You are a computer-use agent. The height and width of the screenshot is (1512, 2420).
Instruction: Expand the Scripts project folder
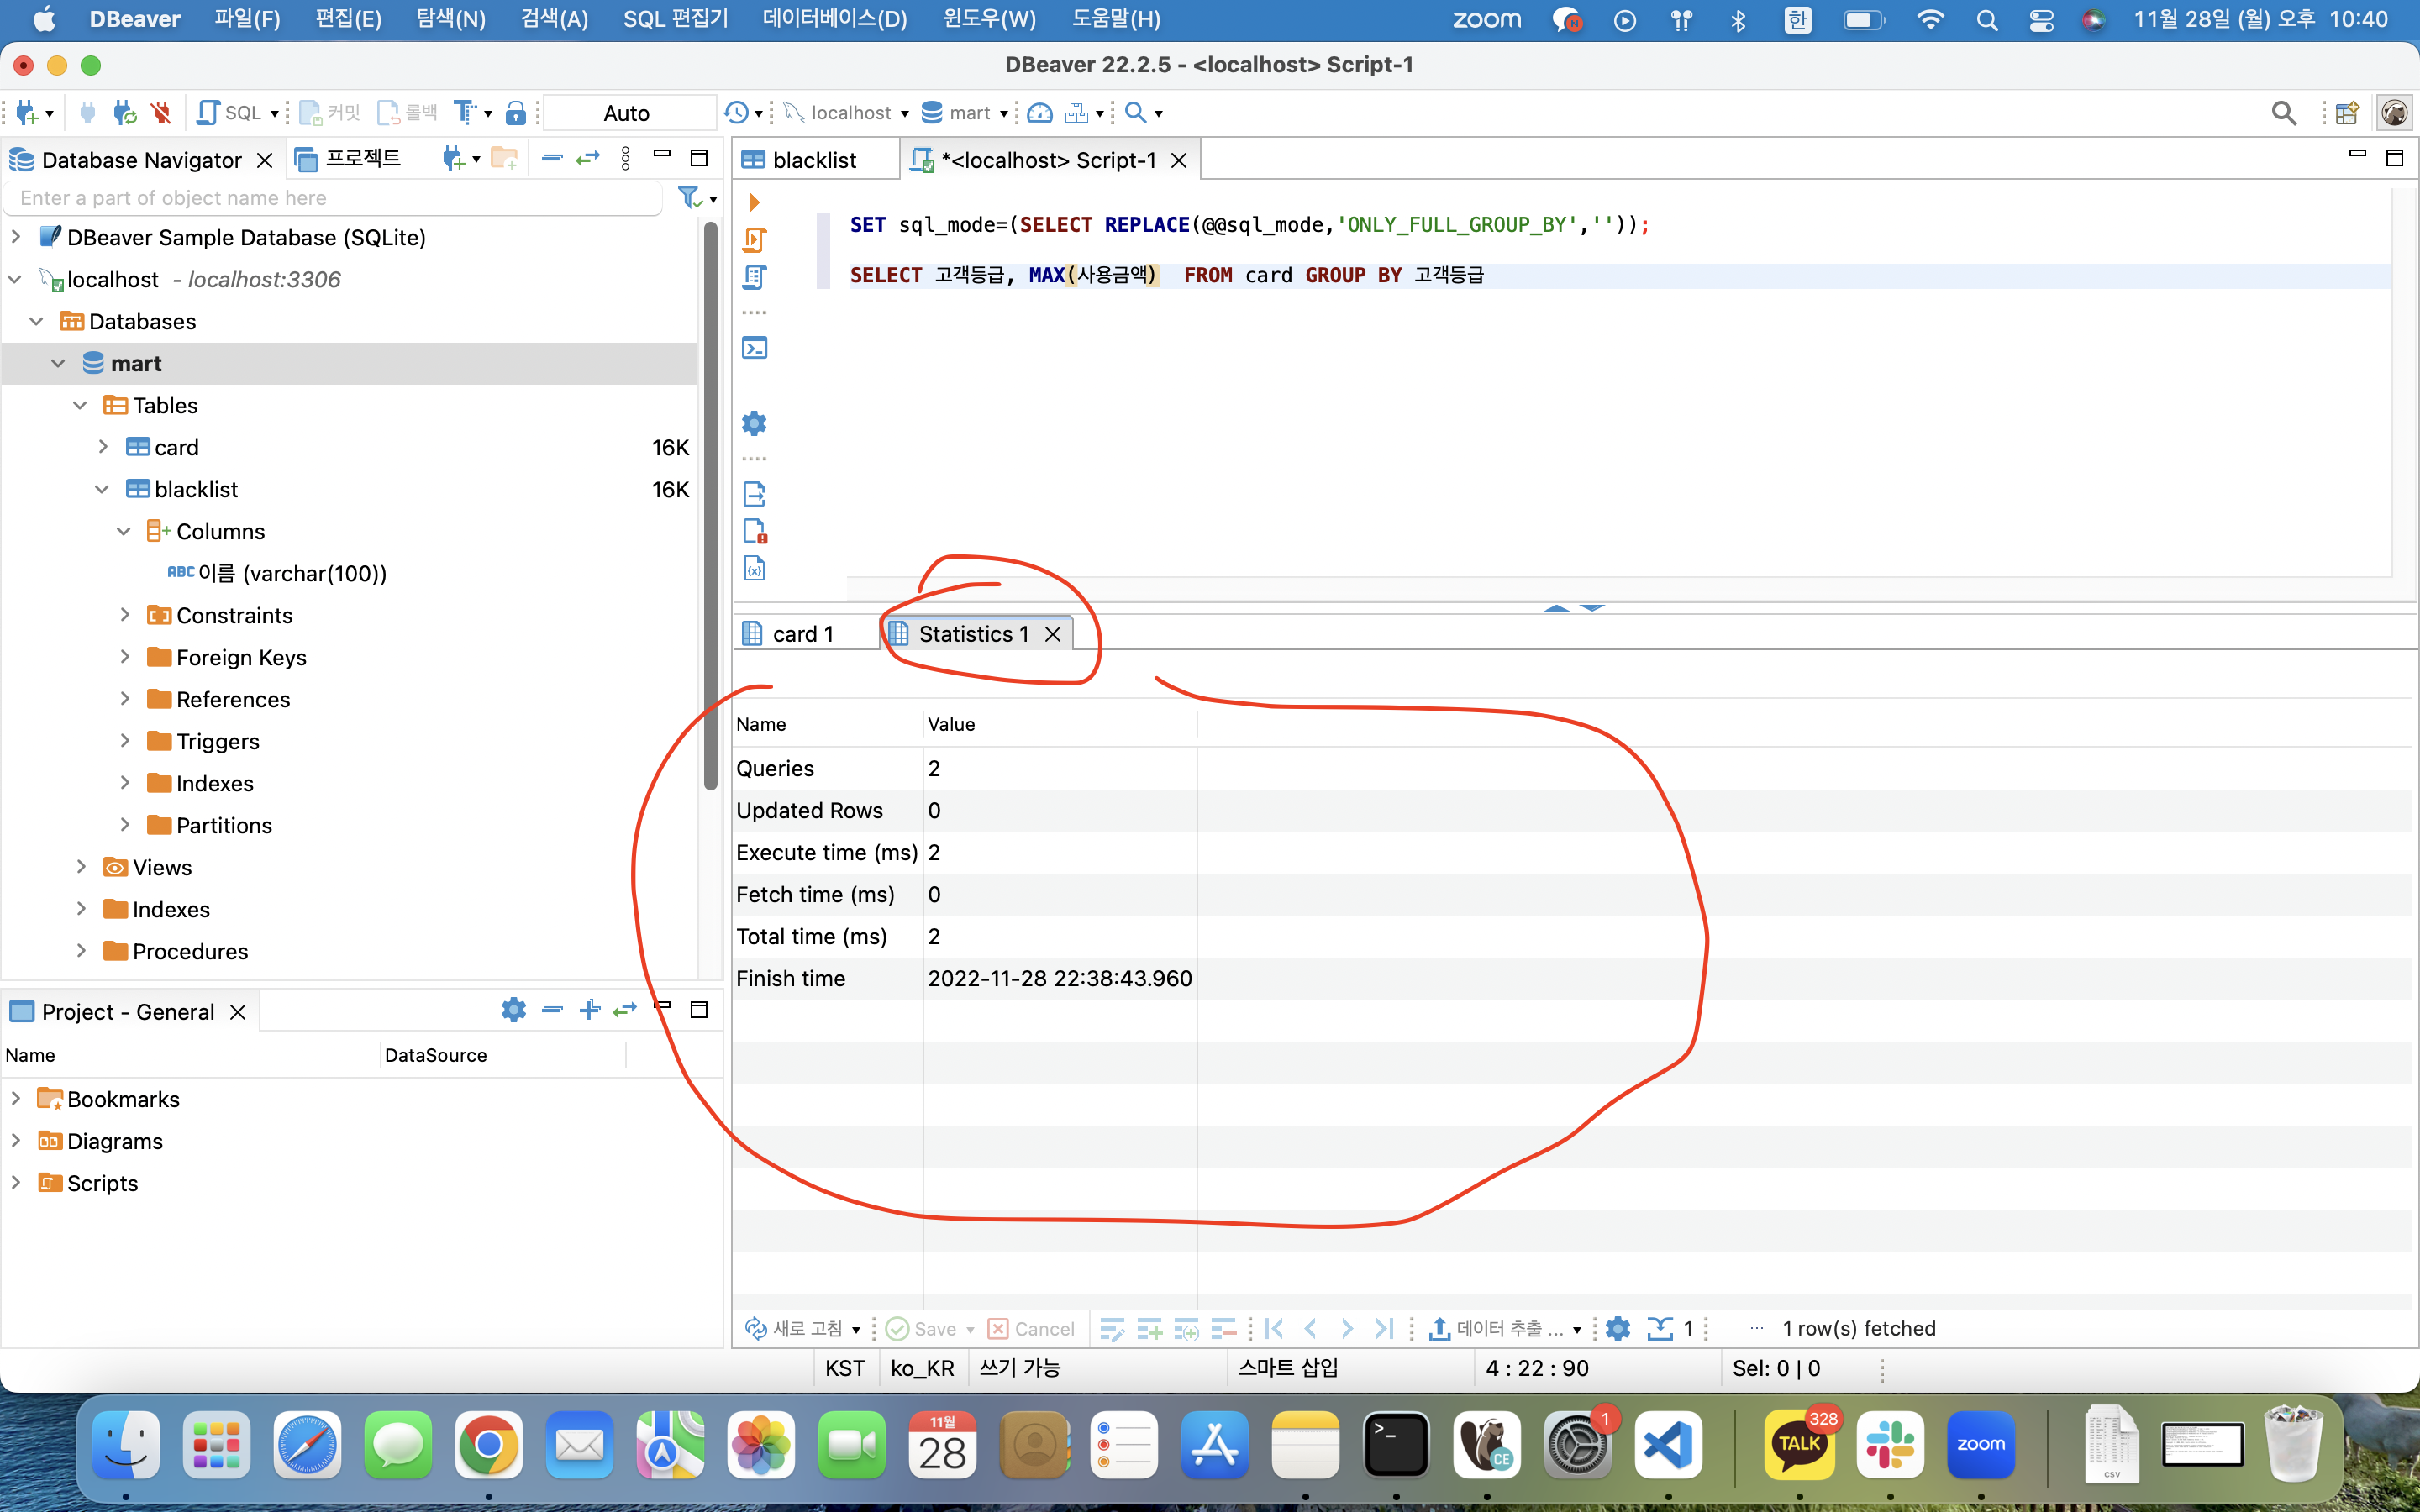point(16,1183)
